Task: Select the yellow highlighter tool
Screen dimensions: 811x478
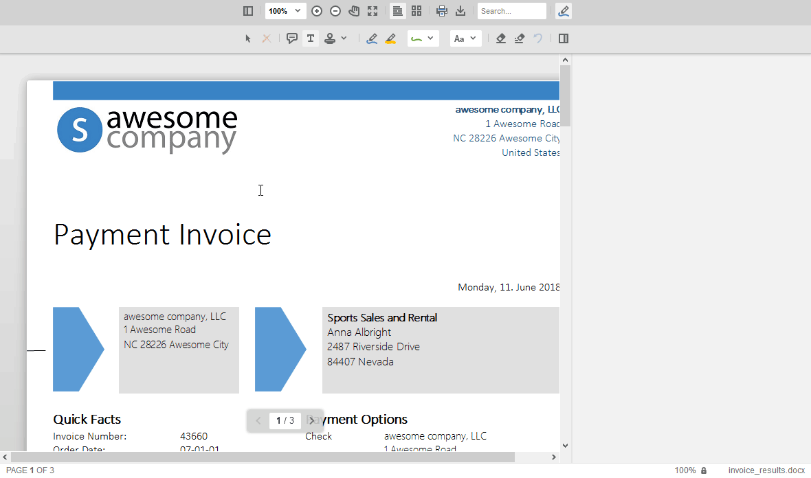Action: (390, 38)
